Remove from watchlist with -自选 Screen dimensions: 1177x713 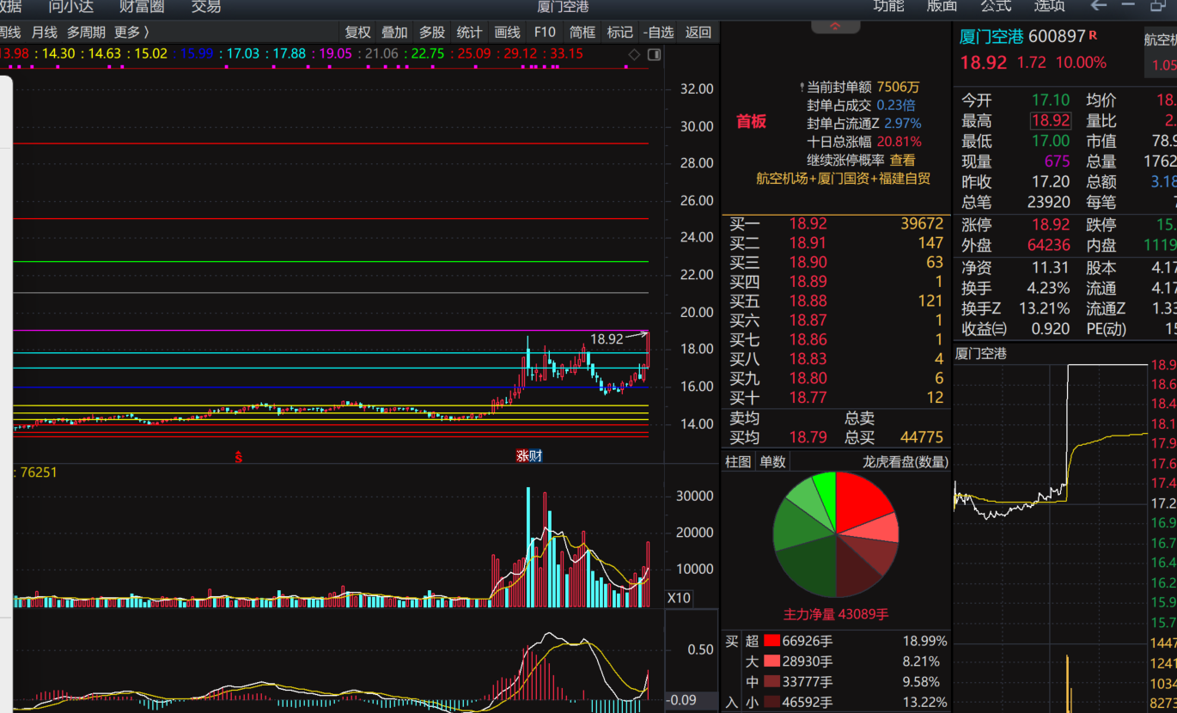tap(659, 32)
